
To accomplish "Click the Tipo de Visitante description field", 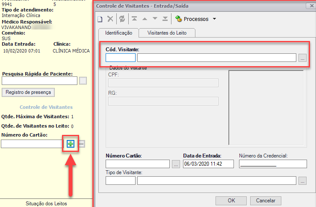I will pos(217,181).
